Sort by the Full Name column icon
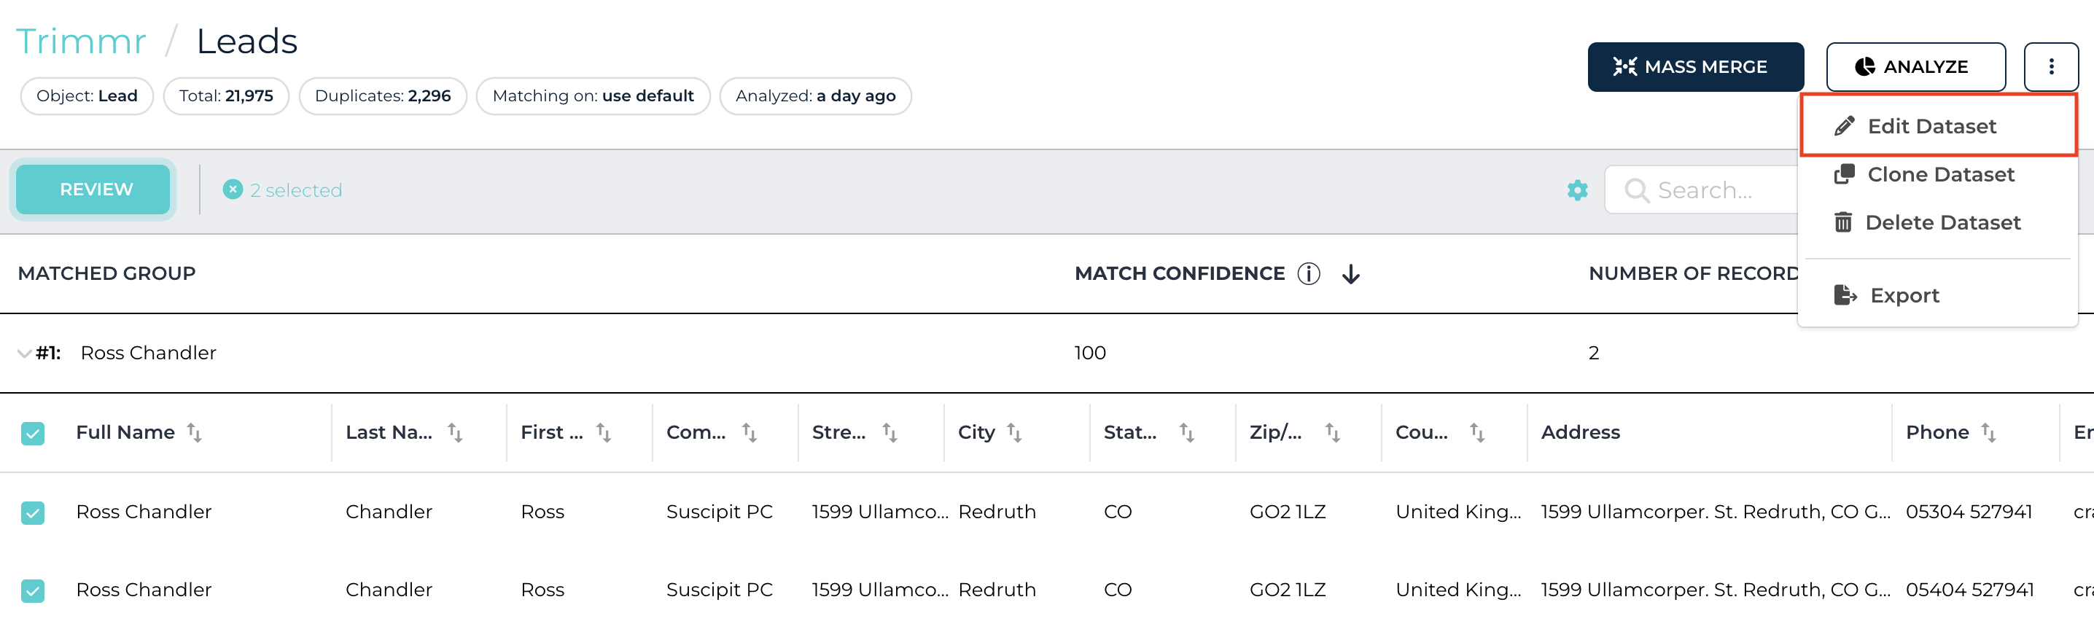This screenshot has width=2094, height=621. (194, 432)
